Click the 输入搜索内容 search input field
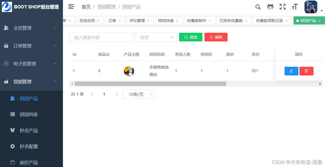The height and width of the screenshot is (167, 326). tap(101, 37)
